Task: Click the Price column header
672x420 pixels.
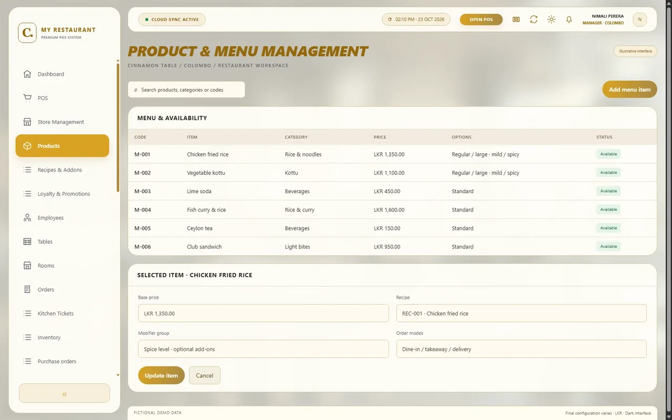Action: (380, 137)
